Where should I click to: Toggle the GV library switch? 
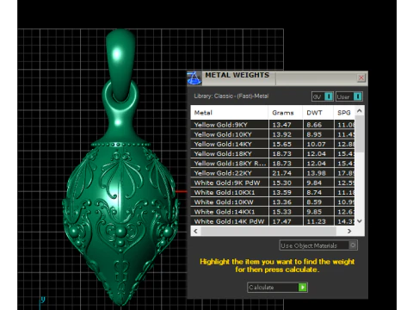(x=323, y=96)
